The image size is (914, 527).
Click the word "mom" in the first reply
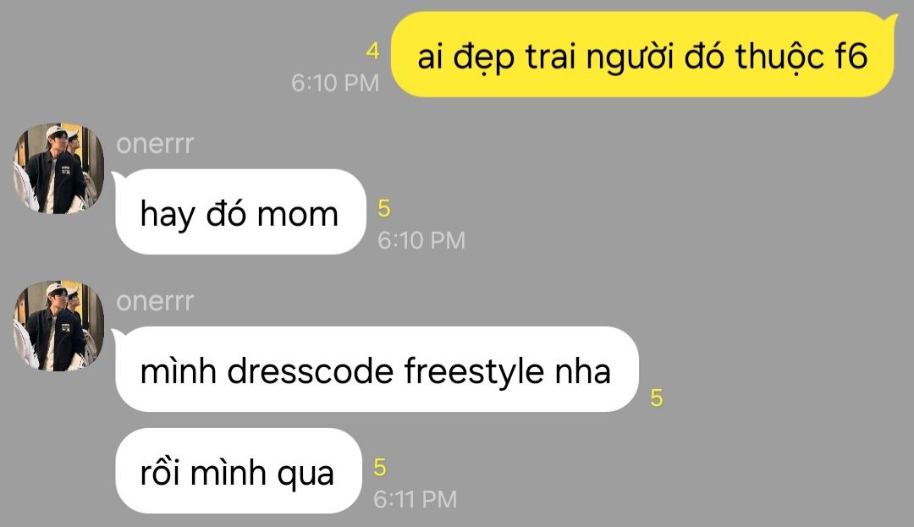click(x=297, y=215)
